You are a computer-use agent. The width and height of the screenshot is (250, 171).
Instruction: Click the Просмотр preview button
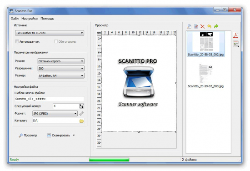pyautogui.click(x=28, y=135)
